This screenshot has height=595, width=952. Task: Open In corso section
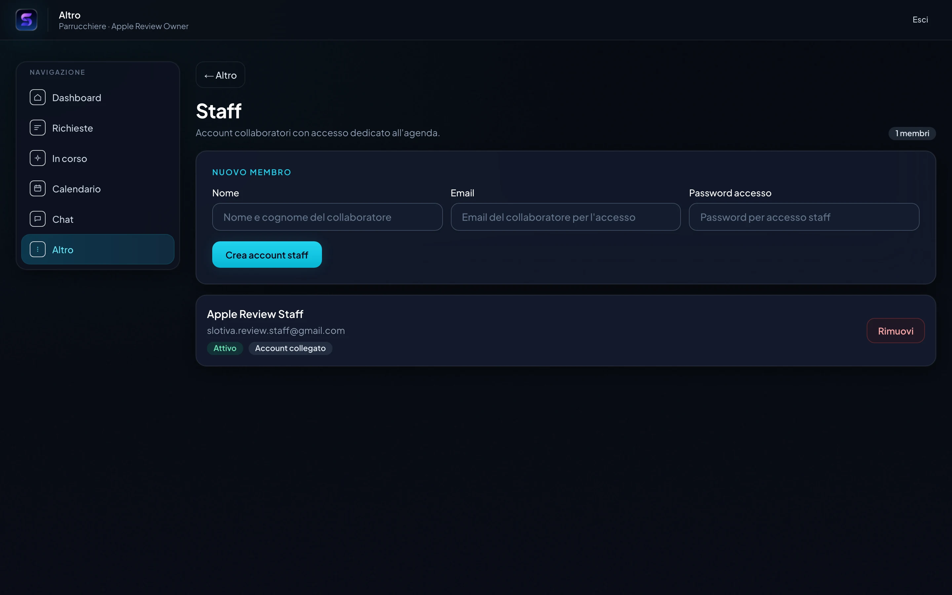(x=98, y=158)
